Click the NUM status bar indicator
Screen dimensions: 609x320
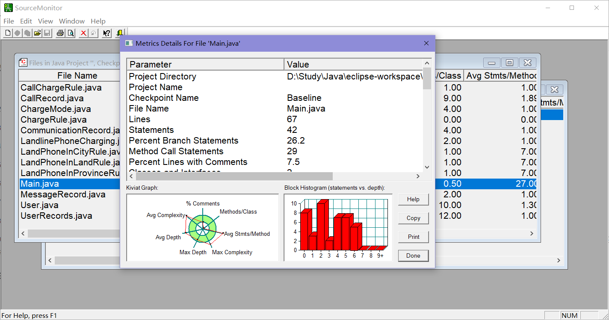[569, 316]
